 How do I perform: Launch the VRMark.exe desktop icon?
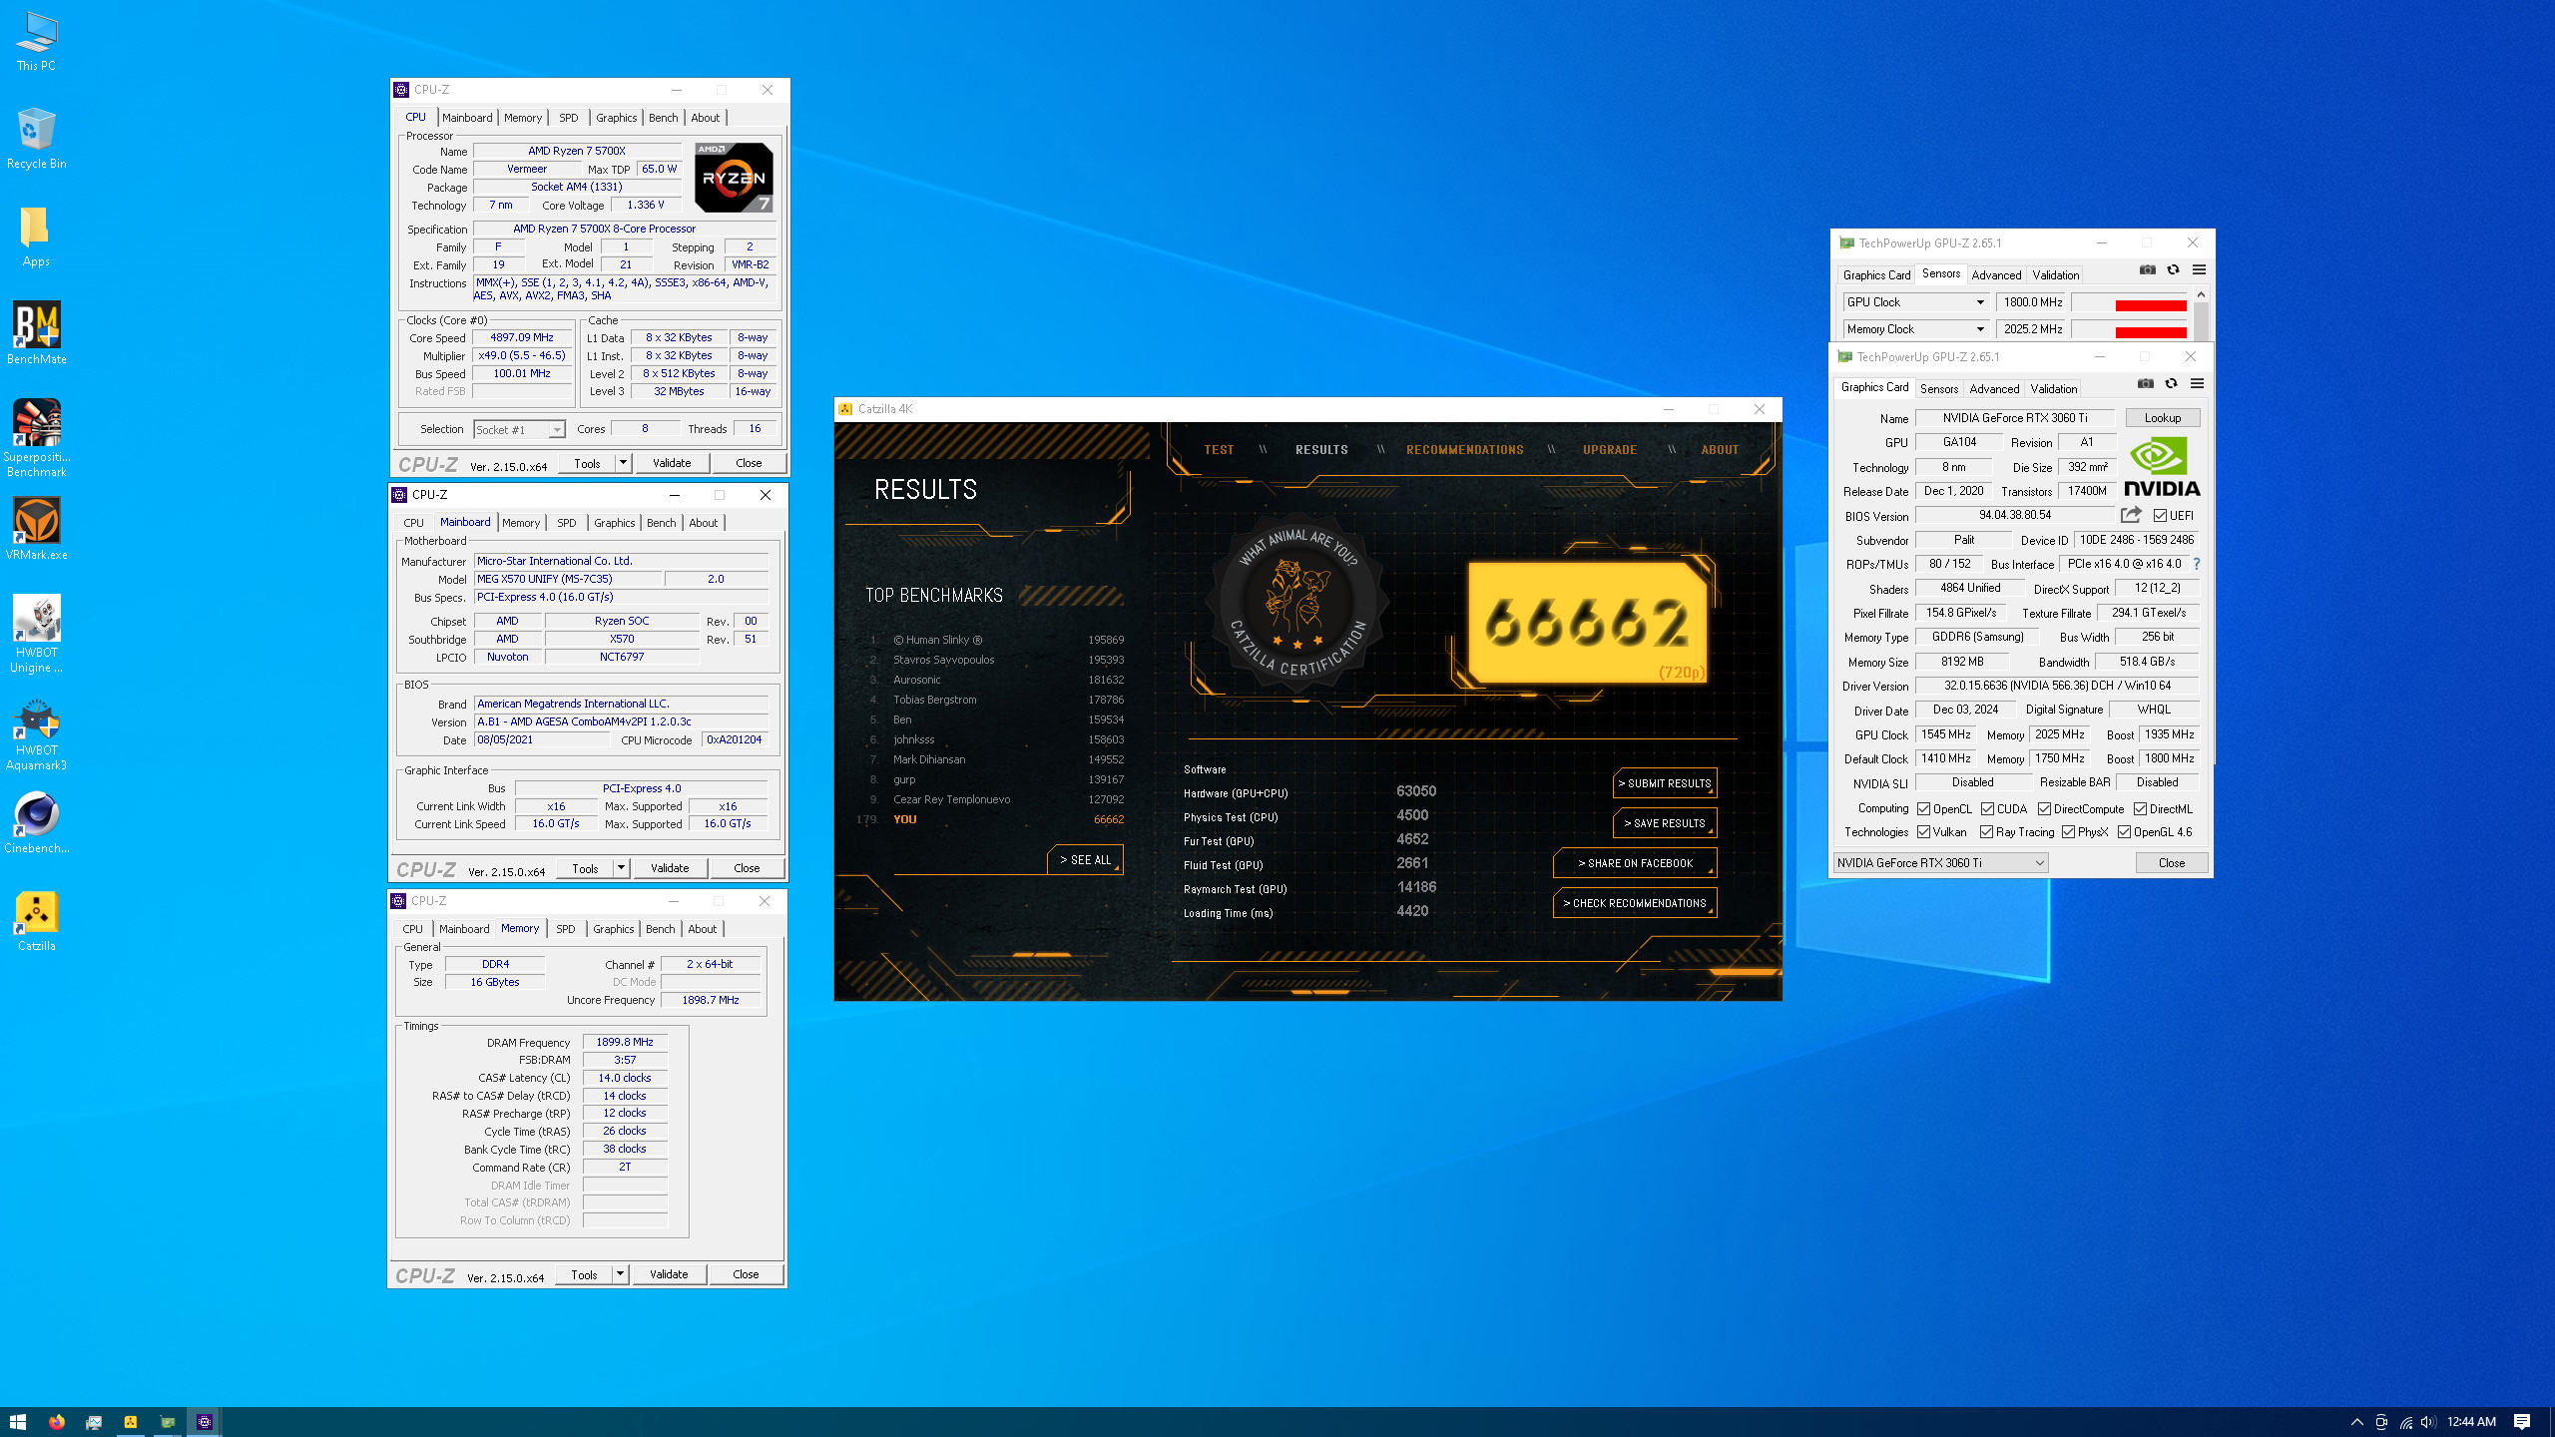(36, 529)
